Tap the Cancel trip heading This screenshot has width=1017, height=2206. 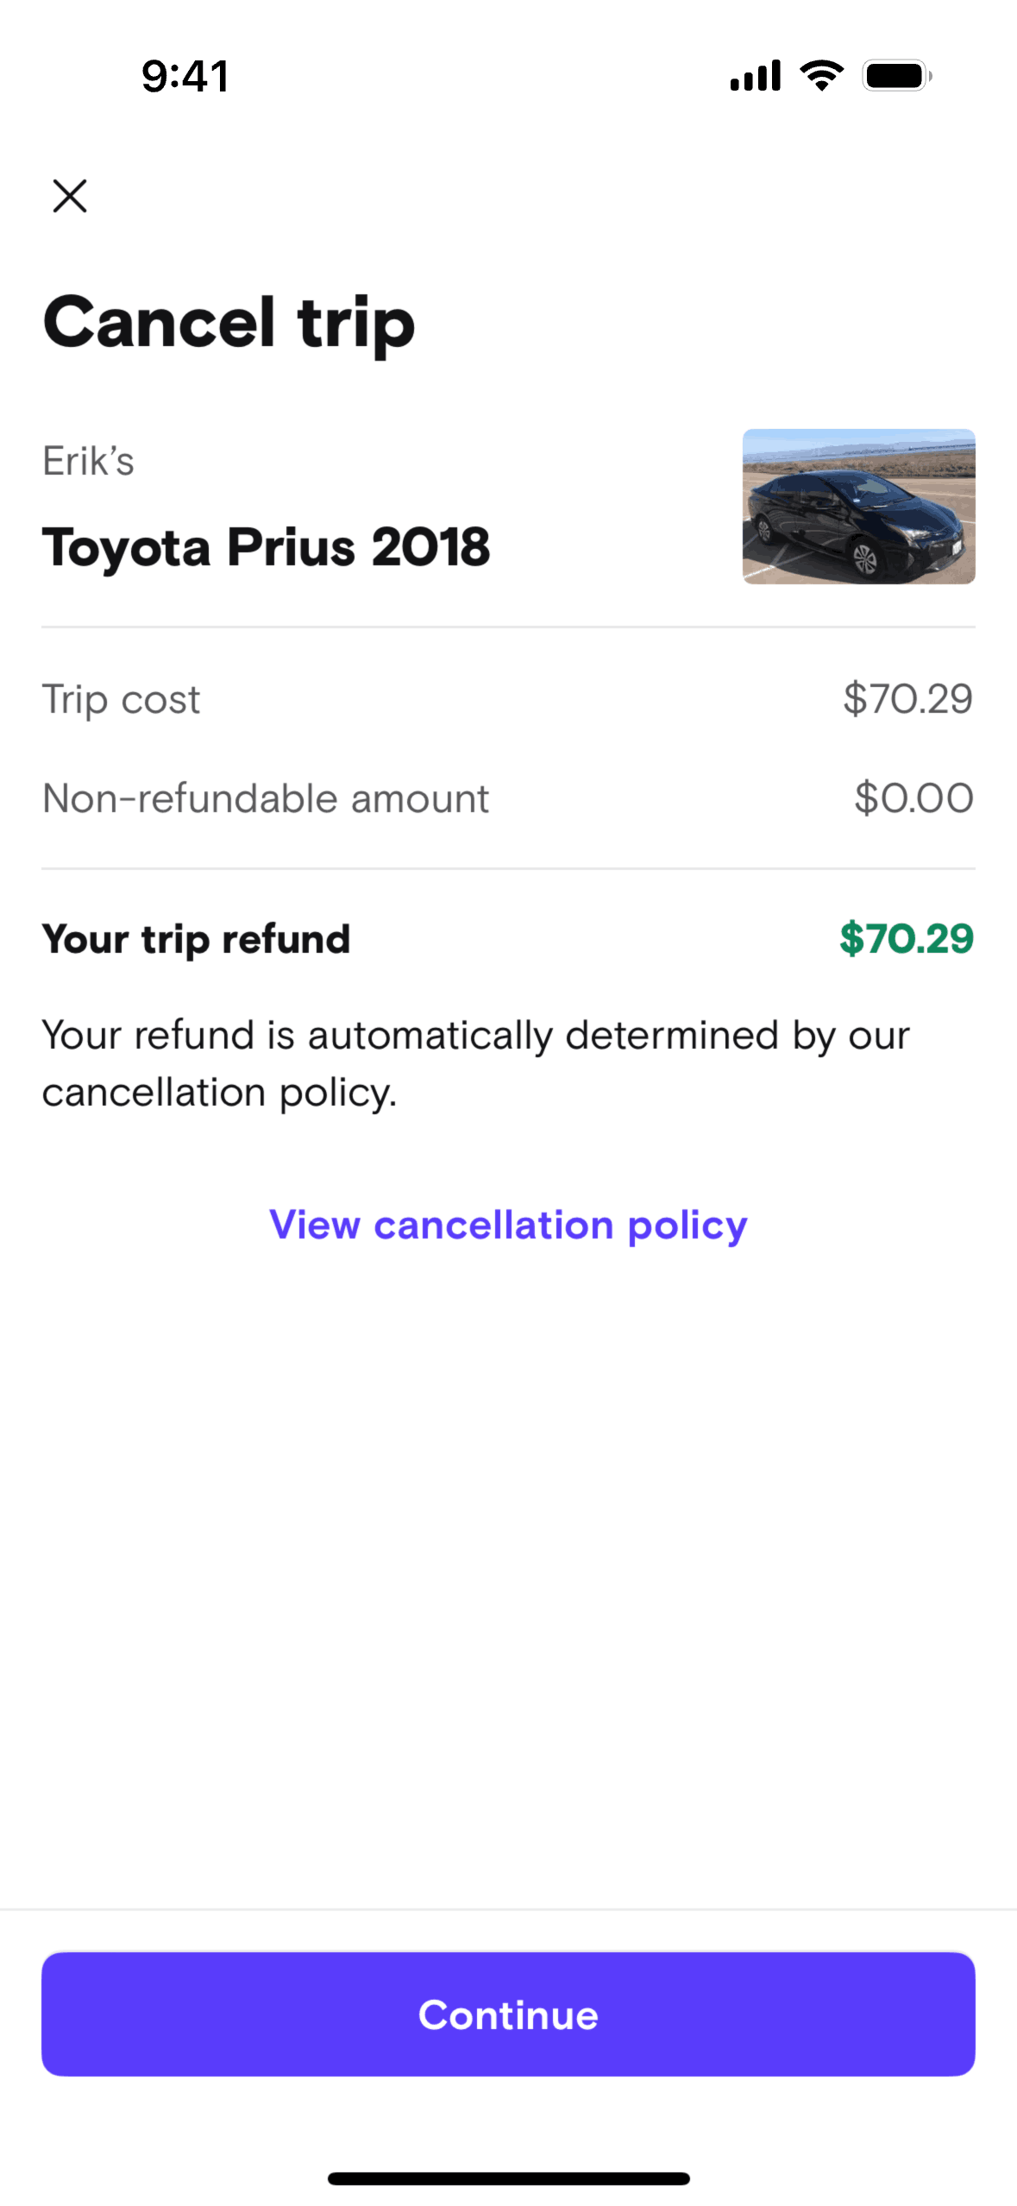pos(229,322)
